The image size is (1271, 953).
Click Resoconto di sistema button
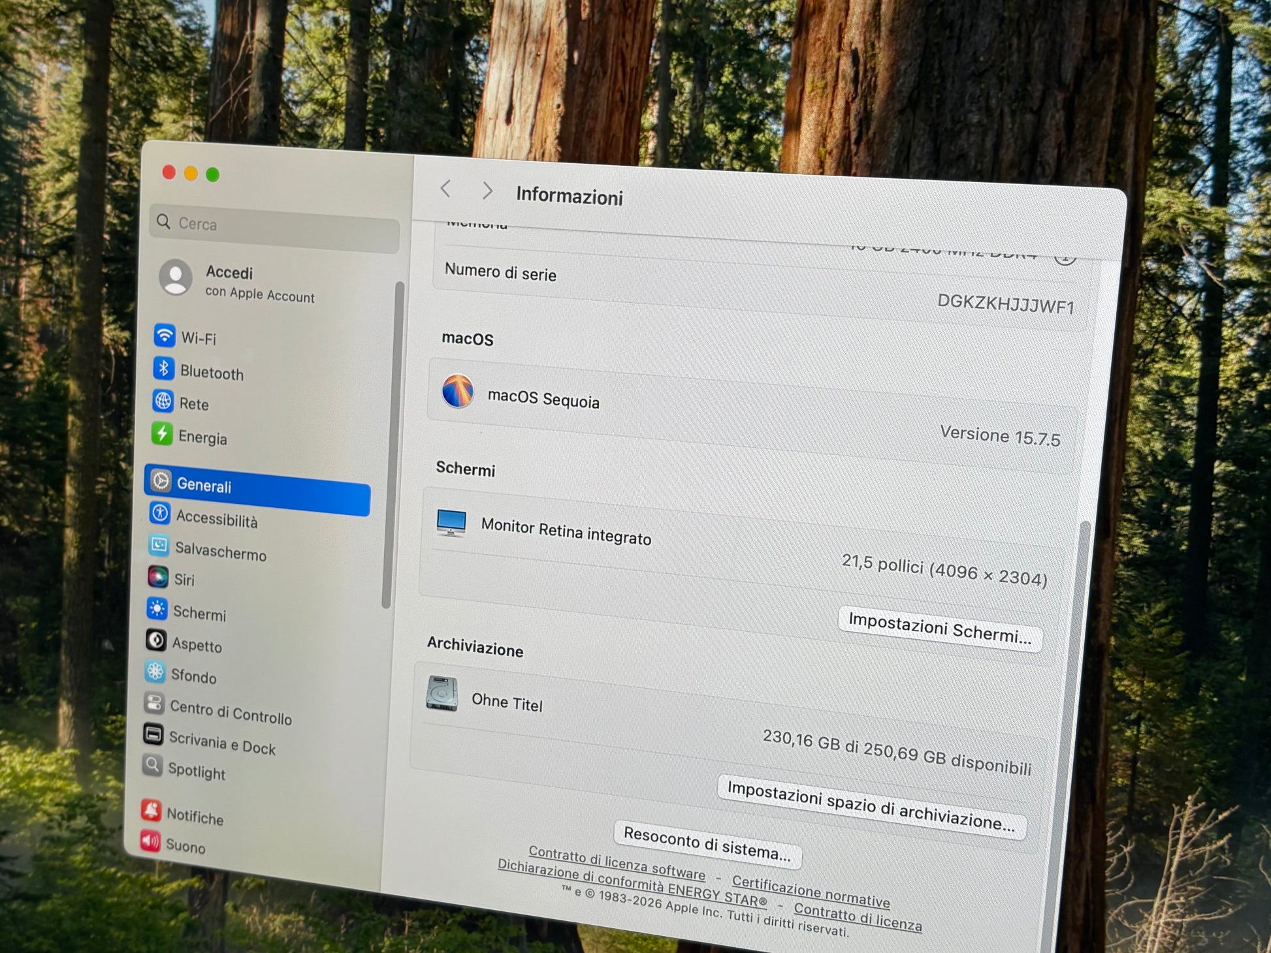click(707, 843)
